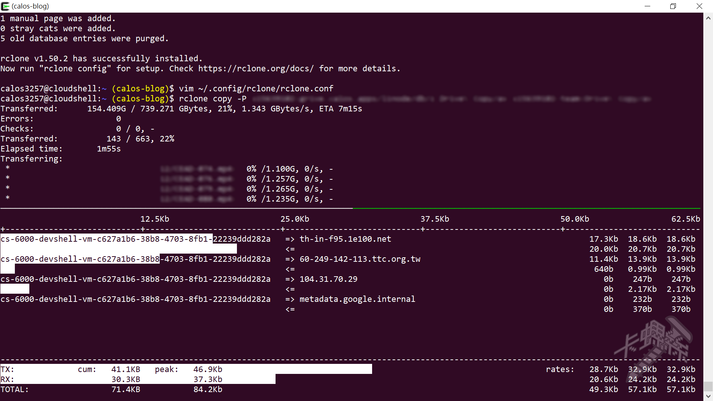Click the 'rclone copy -P' command text
713x401 pixels.
pos(212,99)
